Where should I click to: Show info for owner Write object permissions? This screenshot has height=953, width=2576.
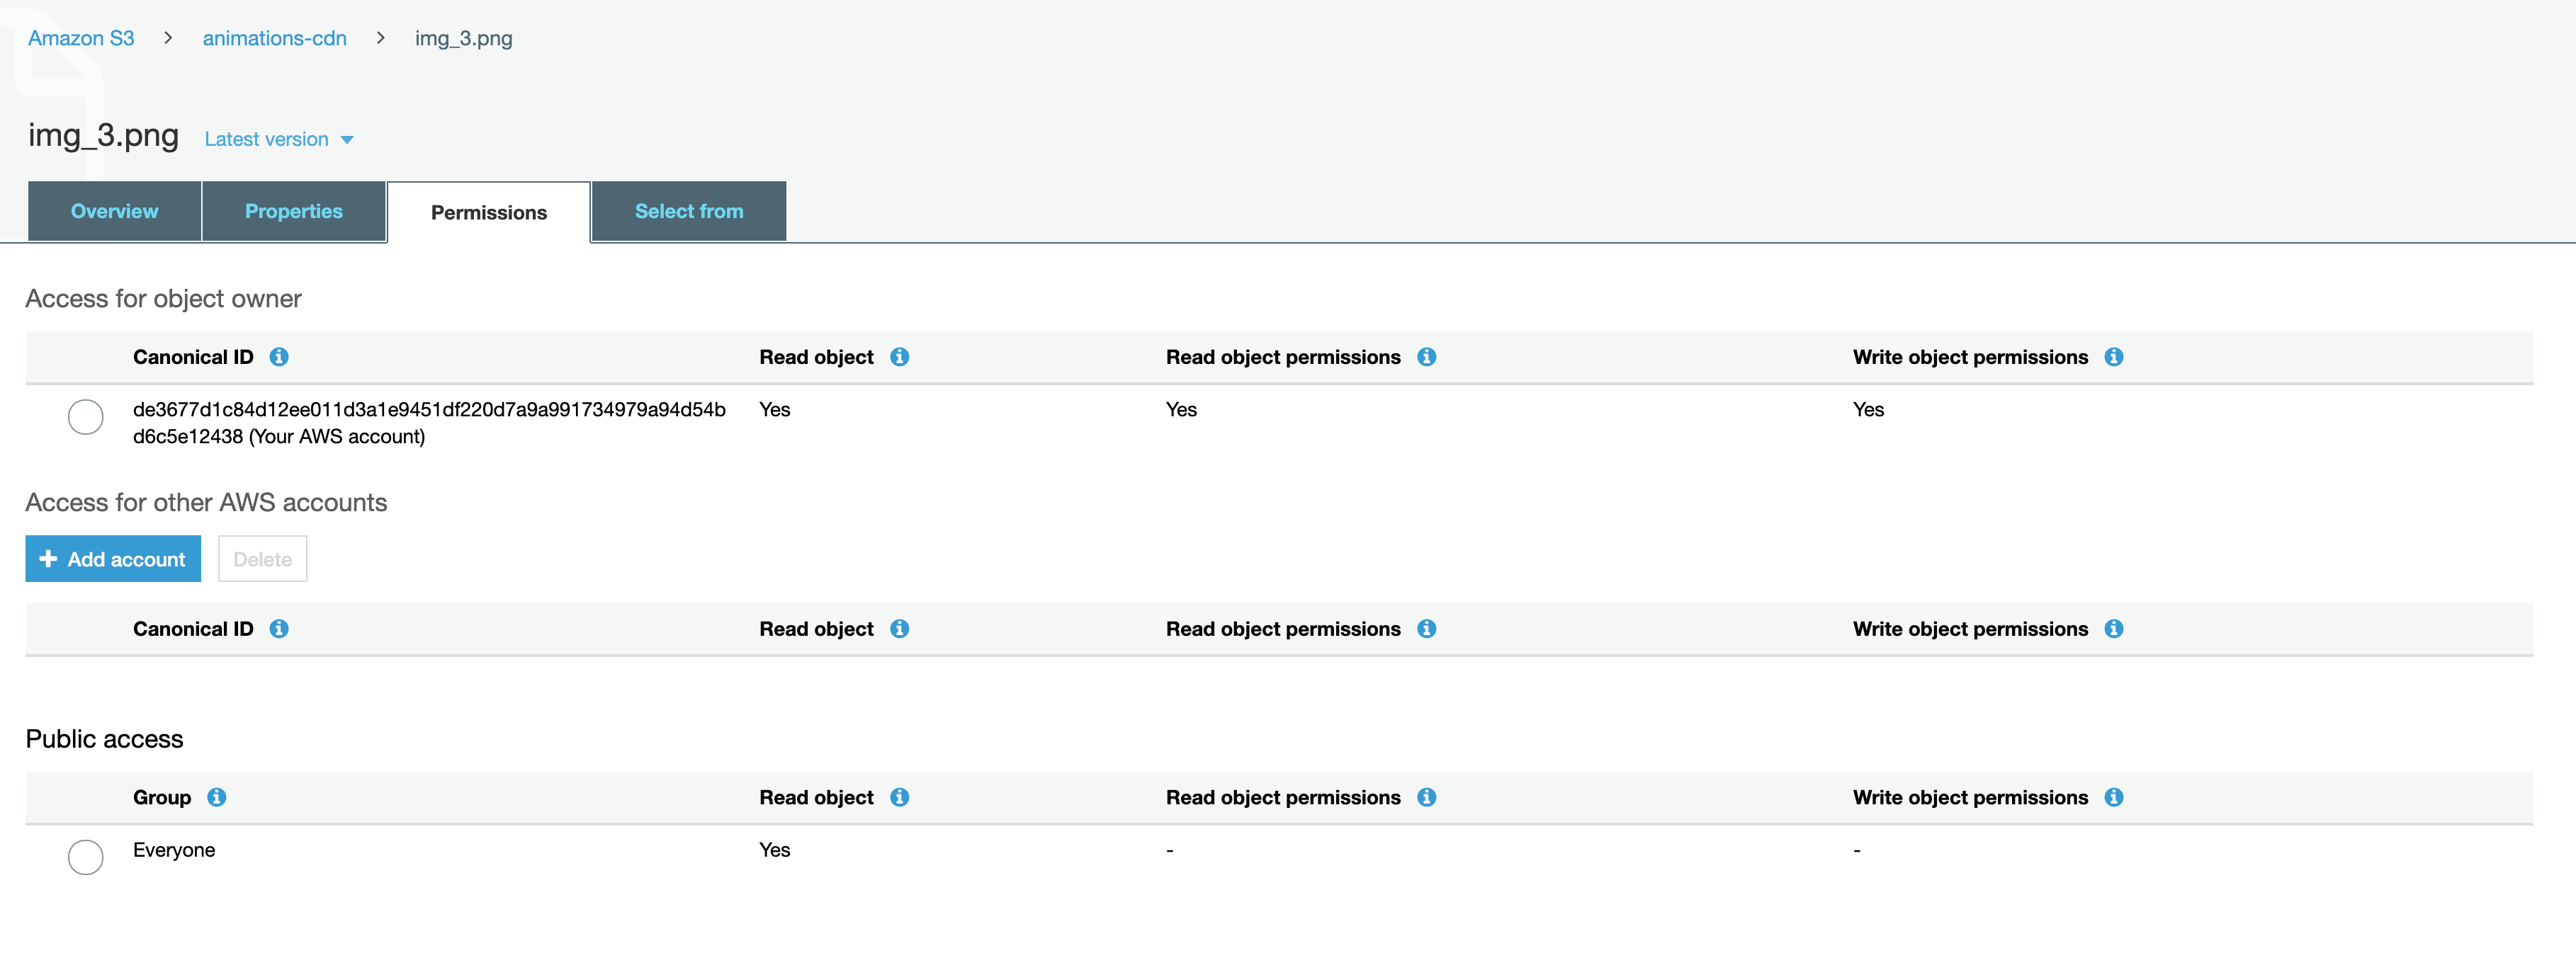click(2113, 357)
